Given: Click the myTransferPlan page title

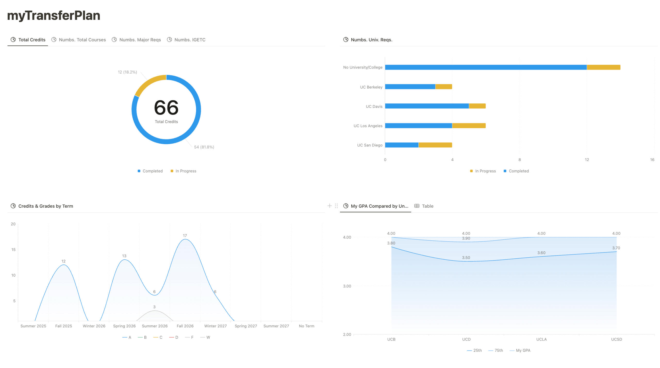Looking at the screenshot, I should click(54, 15).
